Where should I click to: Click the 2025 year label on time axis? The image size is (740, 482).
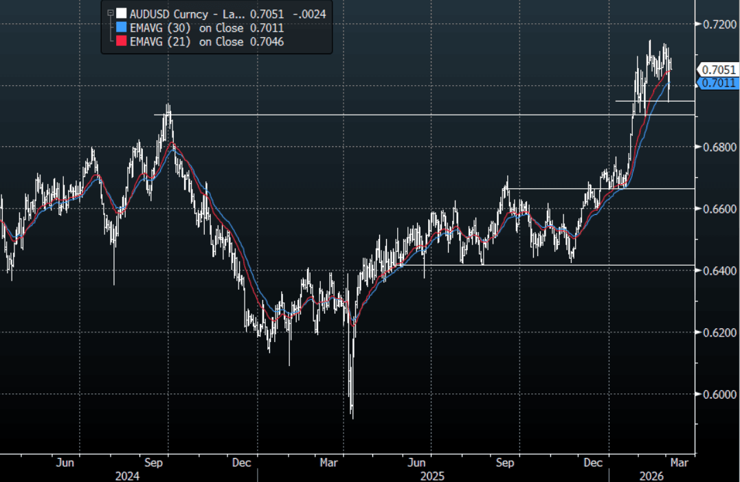(433, 475)
